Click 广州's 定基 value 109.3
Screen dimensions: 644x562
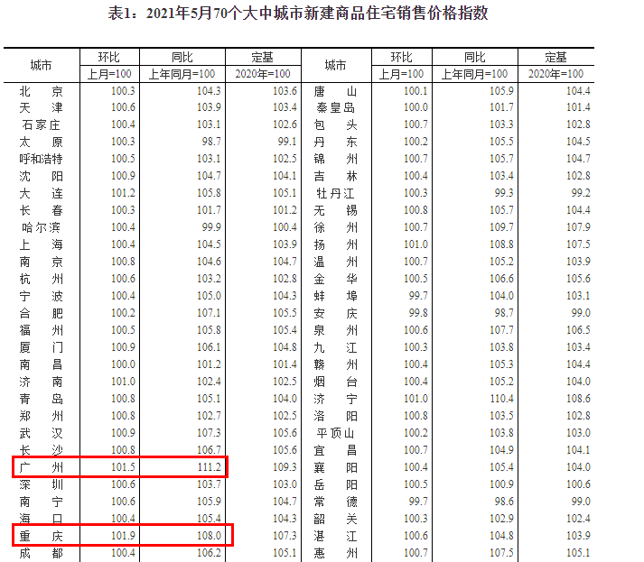(x=285, y=467)
